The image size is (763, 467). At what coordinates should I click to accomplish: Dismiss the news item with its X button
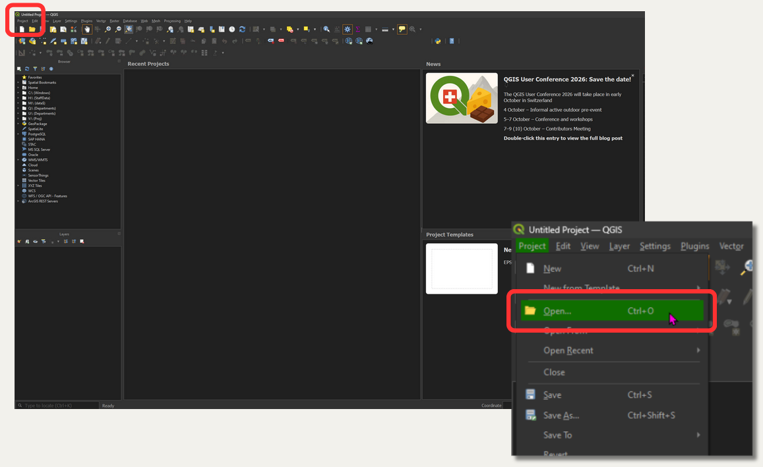point(632,75)
